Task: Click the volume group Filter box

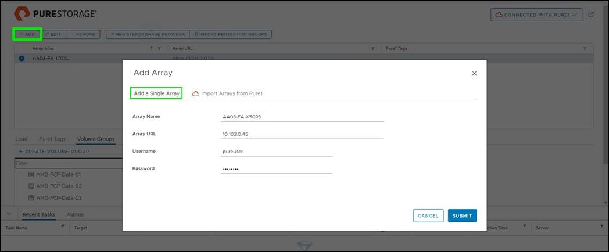Action: (x=69, y=164)
